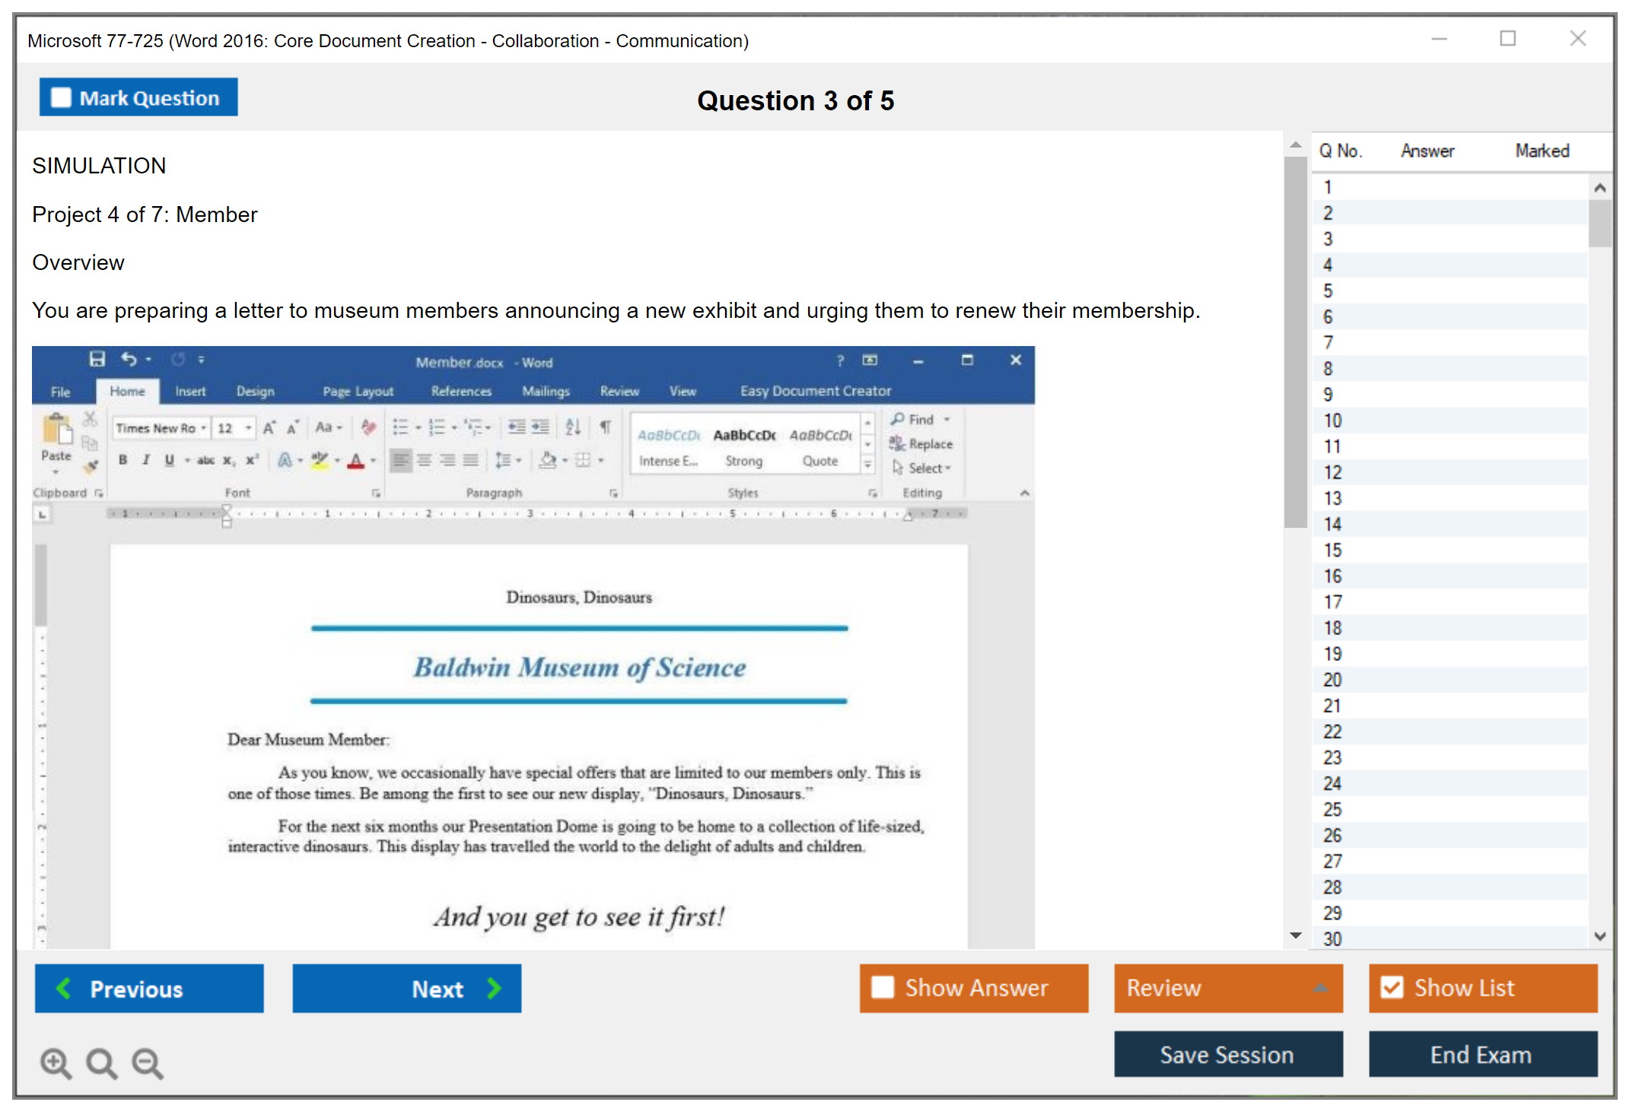Viewport: 1636px width, 1118px height.
Task: Click the Save icon in Word title bar
Action: pyautogui.click(x=97, y=359)
